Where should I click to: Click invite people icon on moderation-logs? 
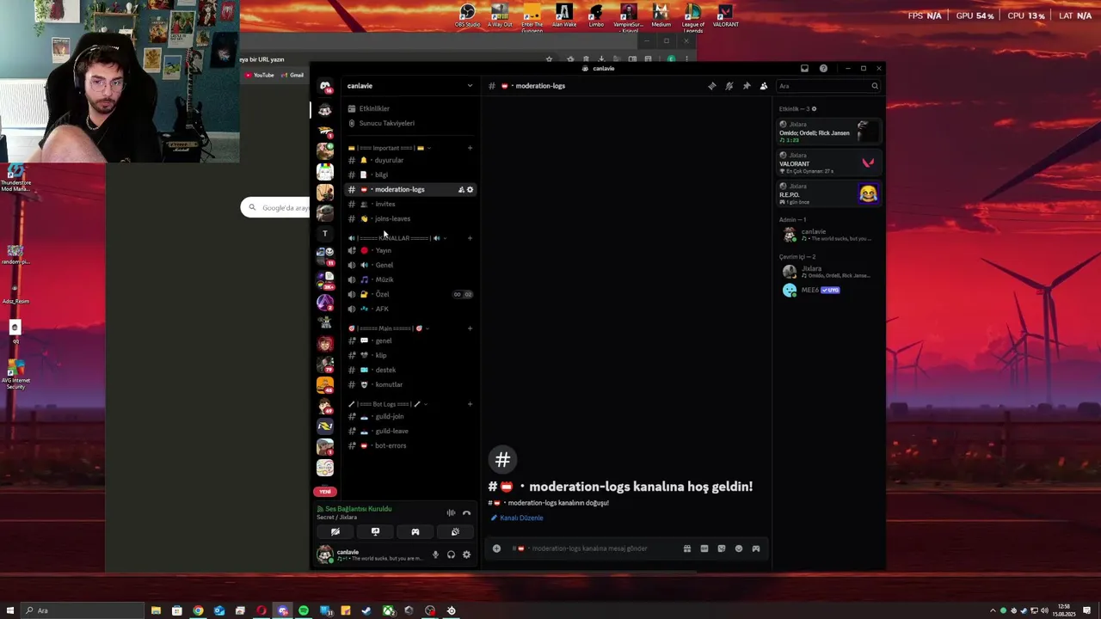(461, 189)
